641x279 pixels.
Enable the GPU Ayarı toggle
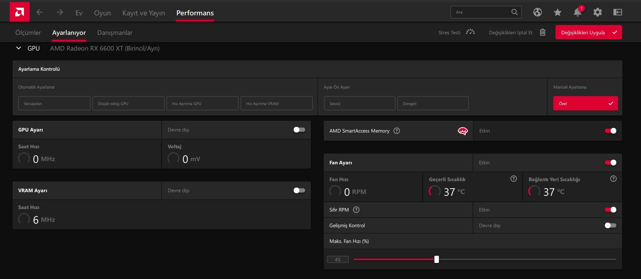coord(299,130)
